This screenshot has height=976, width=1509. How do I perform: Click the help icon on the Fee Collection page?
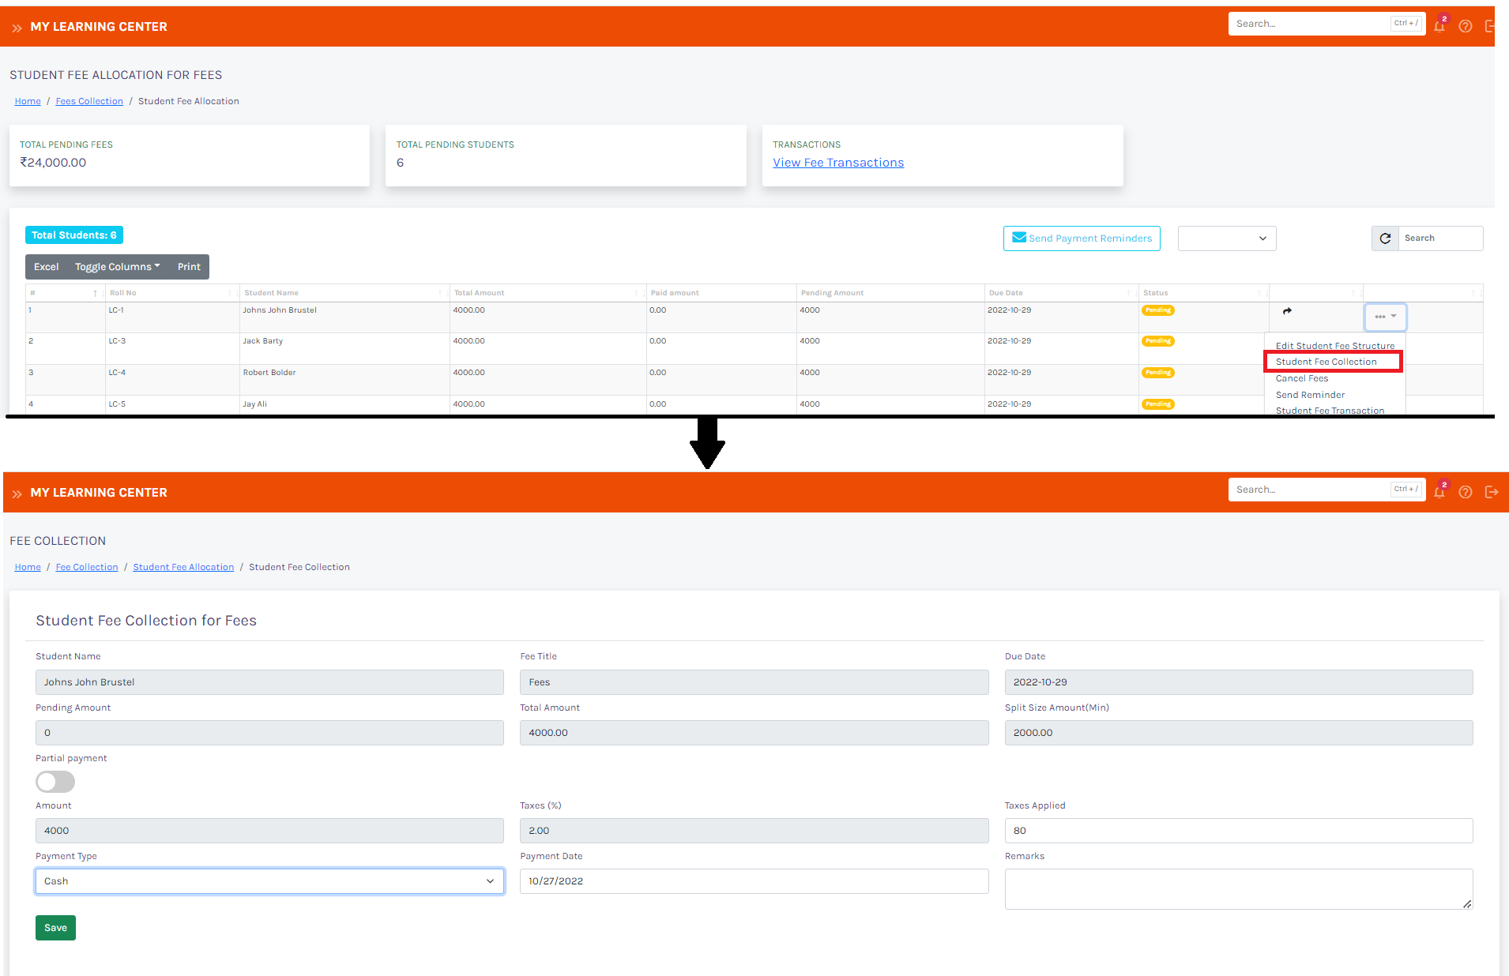pyautogui.click(x=1466, y=492)
